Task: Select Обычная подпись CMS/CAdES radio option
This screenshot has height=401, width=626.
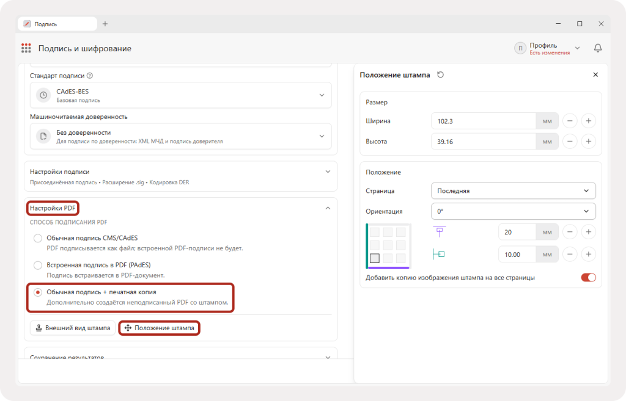Action: 38,239
